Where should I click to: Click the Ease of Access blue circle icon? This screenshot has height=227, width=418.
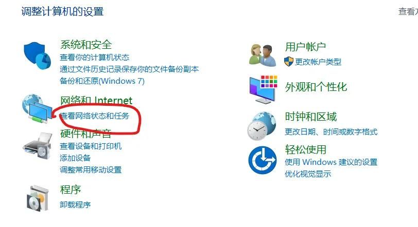tap(263, 160)
